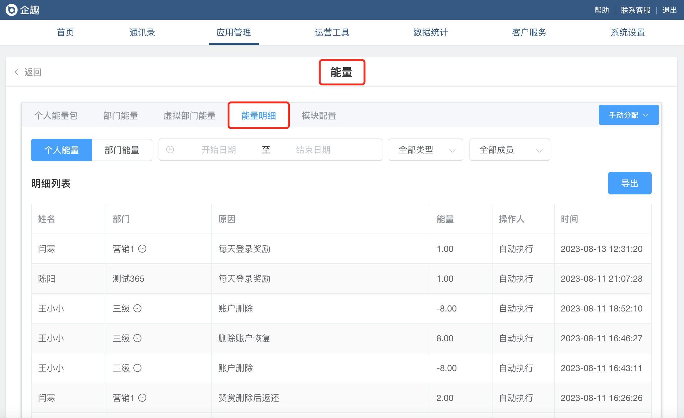The height and width of the screenshot is (418, 684).
Task: Click the clock icon in date range field
Action: click(170, 150)
